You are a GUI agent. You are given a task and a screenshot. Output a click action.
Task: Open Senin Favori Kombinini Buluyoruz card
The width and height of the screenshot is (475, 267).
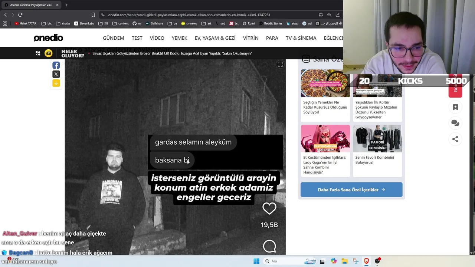(x=377, y=151)
